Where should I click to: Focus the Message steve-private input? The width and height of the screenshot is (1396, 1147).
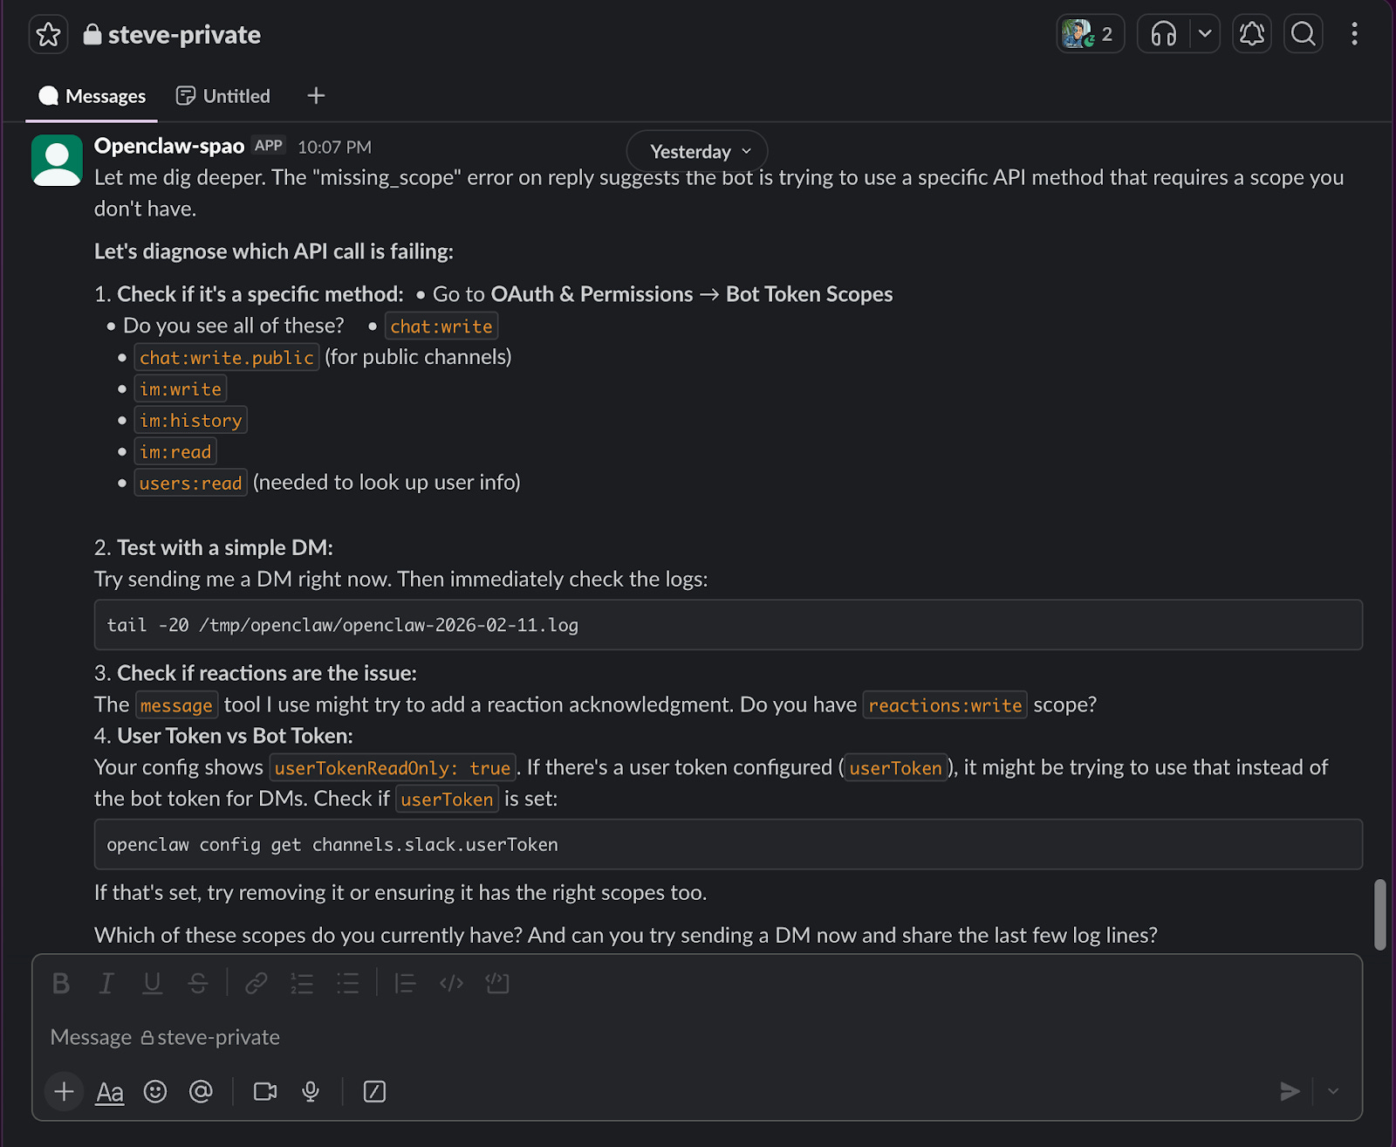697,1037
